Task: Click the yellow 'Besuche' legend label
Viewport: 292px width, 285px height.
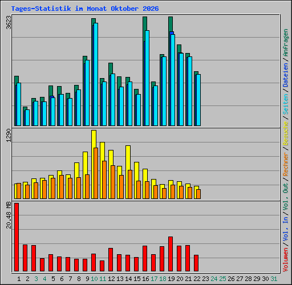Action: click(286, 133)
